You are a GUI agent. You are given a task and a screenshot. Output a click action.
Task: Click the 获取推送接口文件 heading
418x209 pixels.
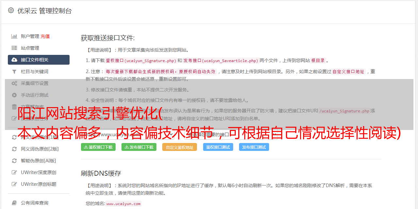tap(108, 38)
